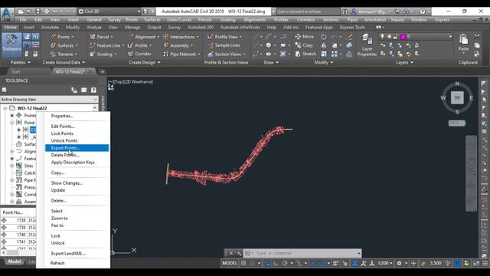The image size is (490, 276).
Task: Open the Surfaces menu in menu bar
Action: [x=152, y=19]
